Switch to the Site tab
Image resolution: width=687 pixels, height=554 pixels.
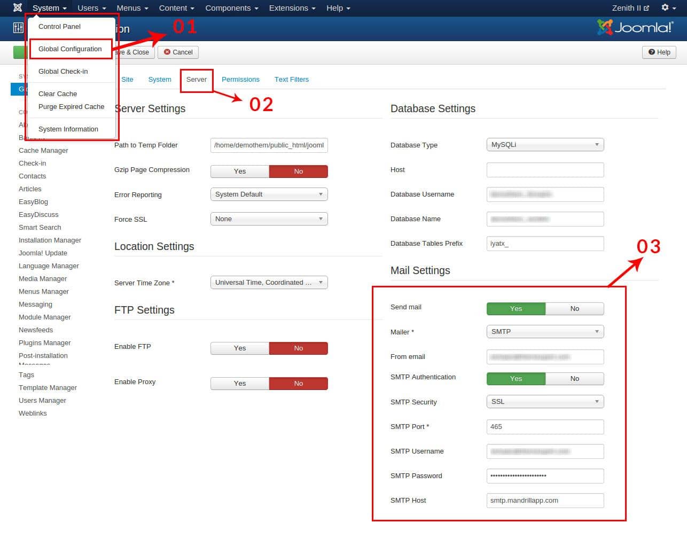[x=127, y=79]
